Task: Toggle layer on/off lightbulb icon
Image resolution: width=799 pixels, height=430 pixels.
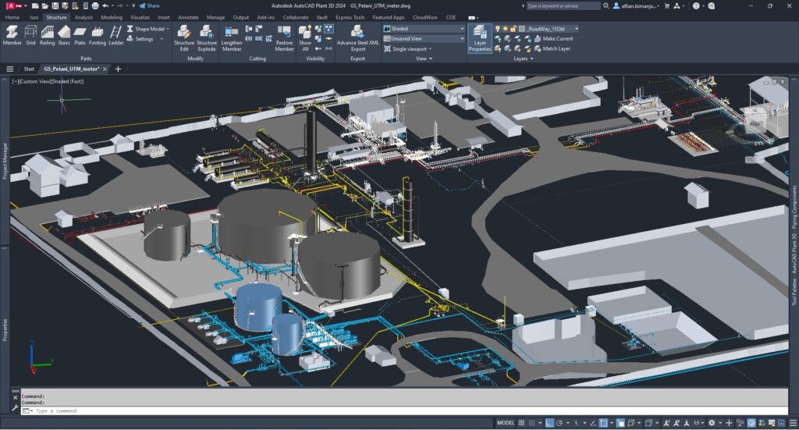Action: 498,29
